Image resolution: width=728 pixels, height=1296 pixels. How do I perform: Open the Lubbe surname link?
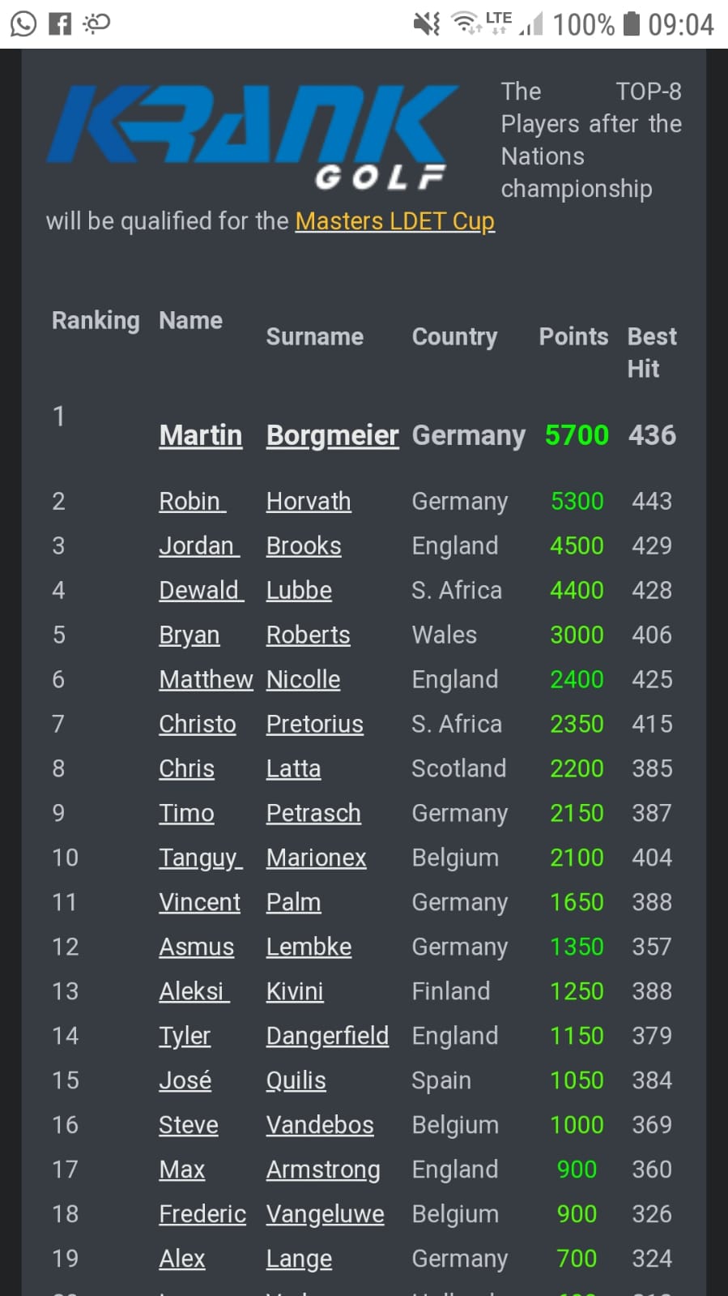click(299, 591)
